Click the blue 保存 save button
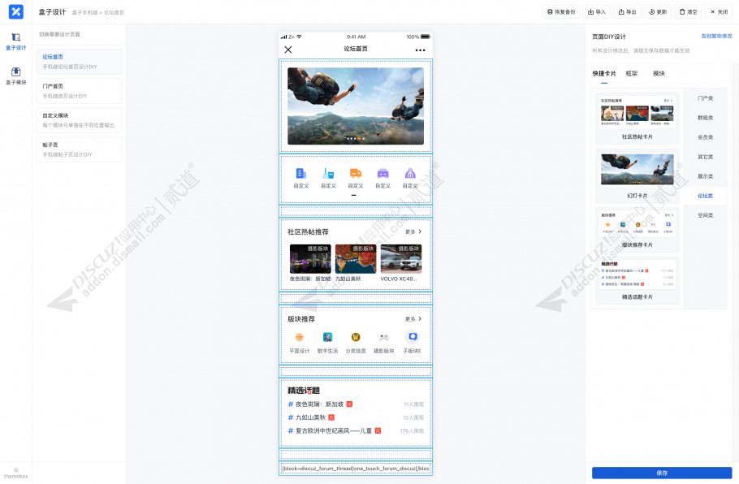 [x=662, y=473]
